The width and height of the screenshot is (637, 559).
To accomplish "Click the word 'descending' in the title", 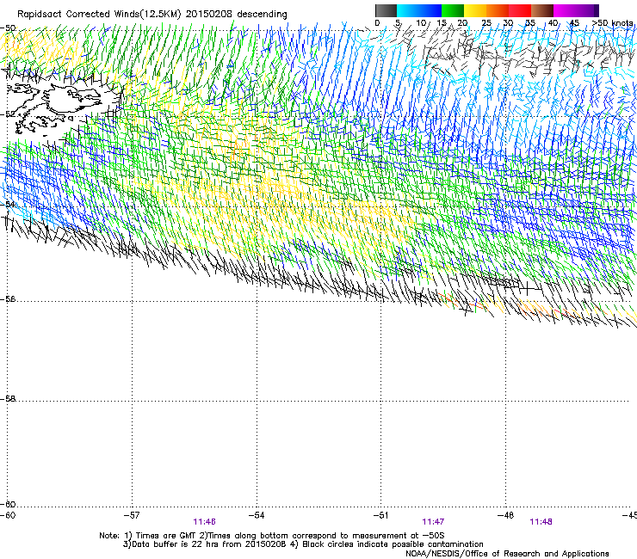I will (x=262, y=15).
